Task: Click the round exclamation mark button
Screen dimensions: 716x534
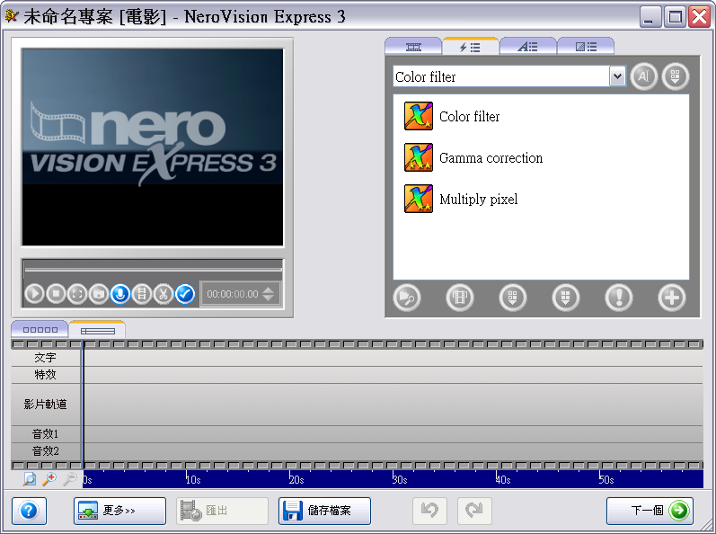Action: pos(619,298)
